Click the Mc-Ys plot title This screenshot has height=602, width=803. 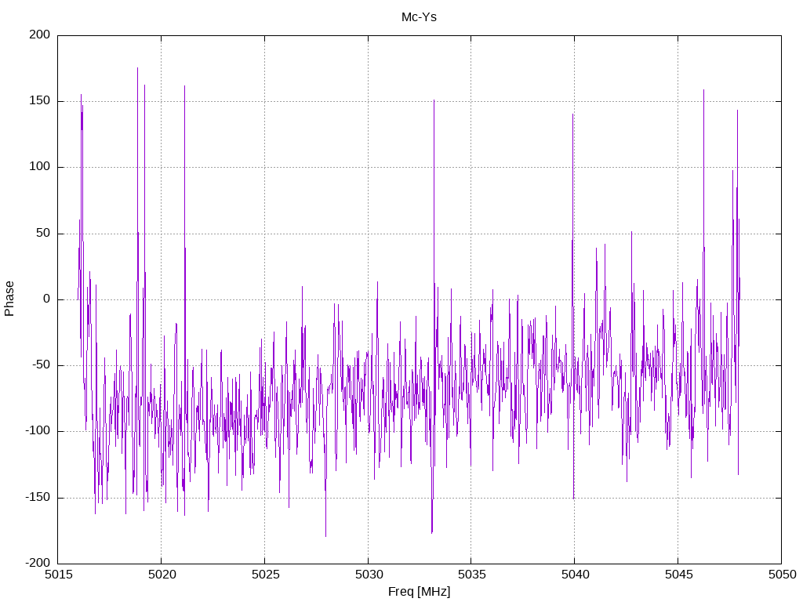click(x=419, y=17)
